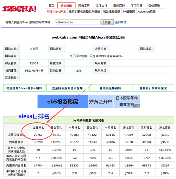Select the 65373 三月排名 cell
The height and width of the screenshot is (179, 176).
click(147, 165)
